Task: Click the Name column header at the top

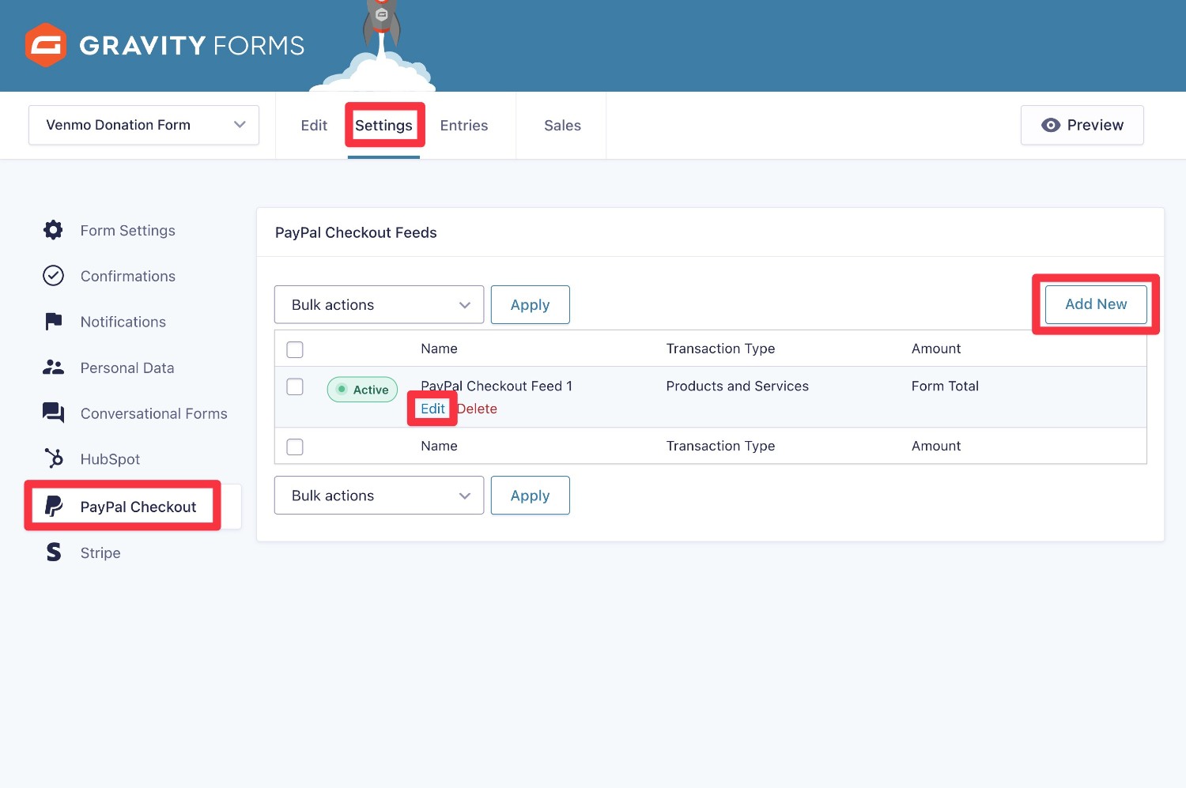Action: 439,349
